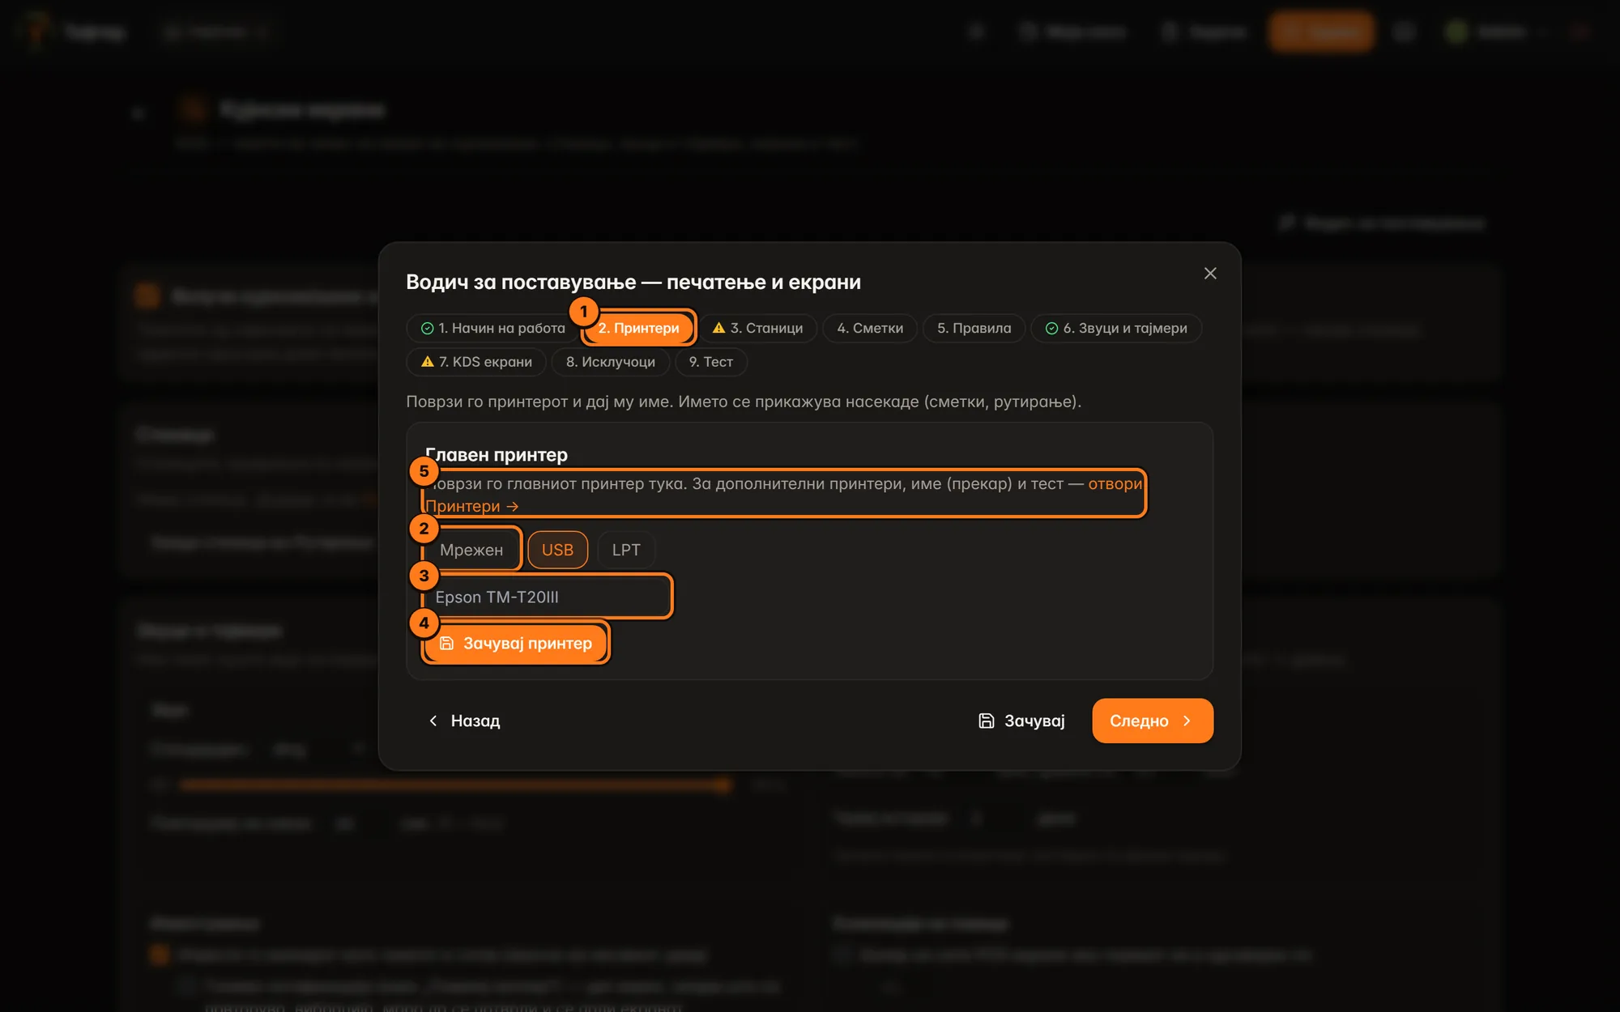This screenshot has width=1620, height=1012.
Task: Open the 8. Исклучоци step
Action: pos(611,362)
